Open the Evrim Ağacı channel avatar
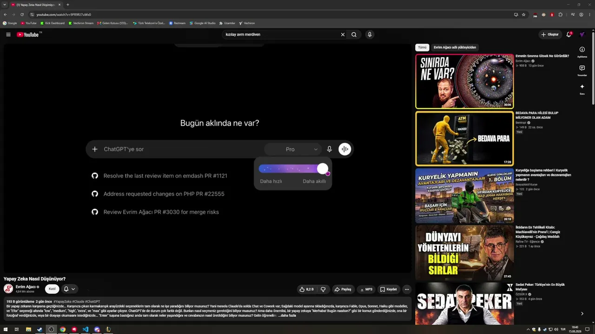 click(x=8, y=289)
